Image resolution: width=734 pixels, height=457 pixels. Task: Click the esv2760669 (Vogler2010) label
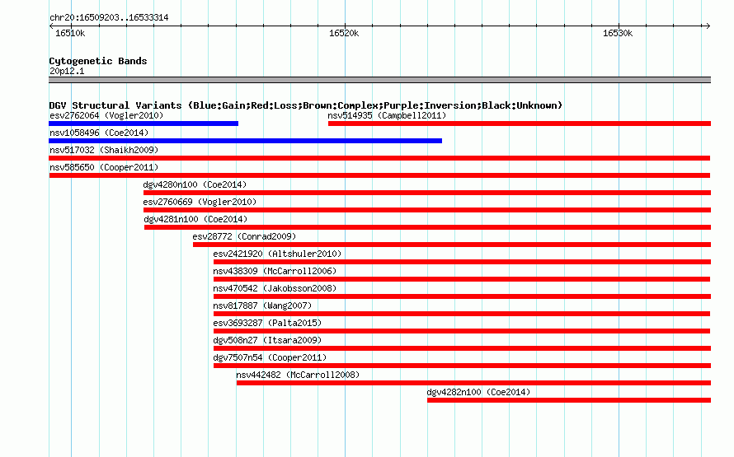200,202
